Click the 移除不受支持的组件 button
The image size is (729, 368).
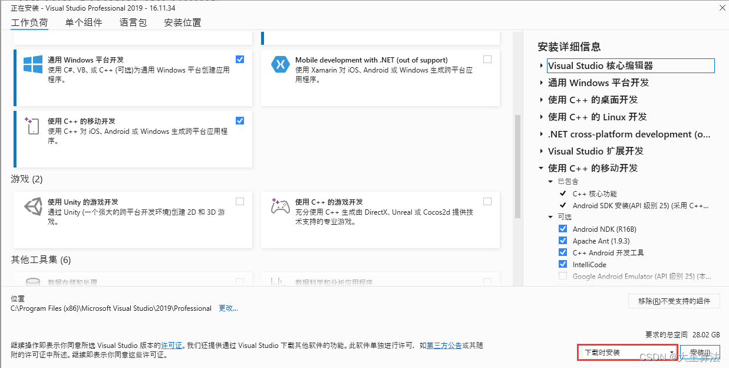(674, 301)
